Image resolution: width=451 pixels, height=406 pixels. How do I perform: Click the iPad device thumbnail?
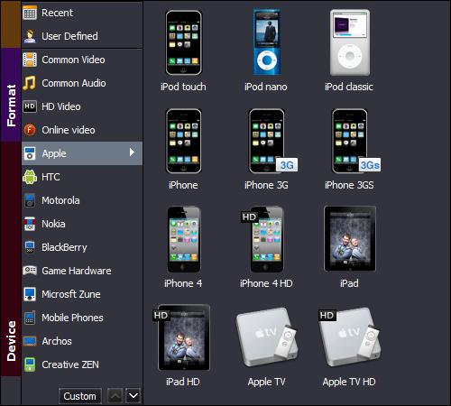[350, 239]
